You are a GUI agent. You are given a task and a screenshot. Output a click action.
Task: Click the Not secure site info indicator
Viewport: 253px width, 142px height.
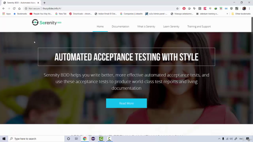[x=32, y=9]
